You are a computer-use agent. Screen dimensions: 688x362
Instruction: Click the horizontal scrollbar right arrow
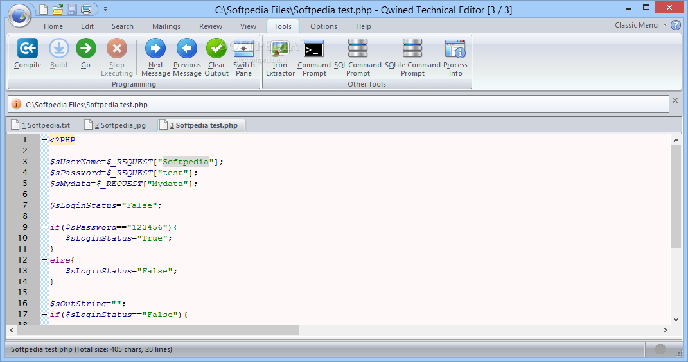665,330
